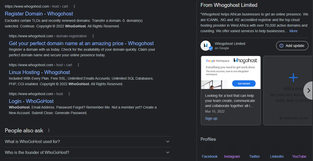Screen dimensions: 313x161
Task: Expand "Who is the founder of WhoGoHost?"
Action: click(x=168, y=152)
